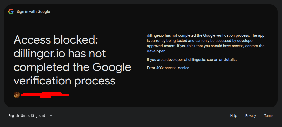Click the Error 403: access_denied text

[x=168, y=68]
